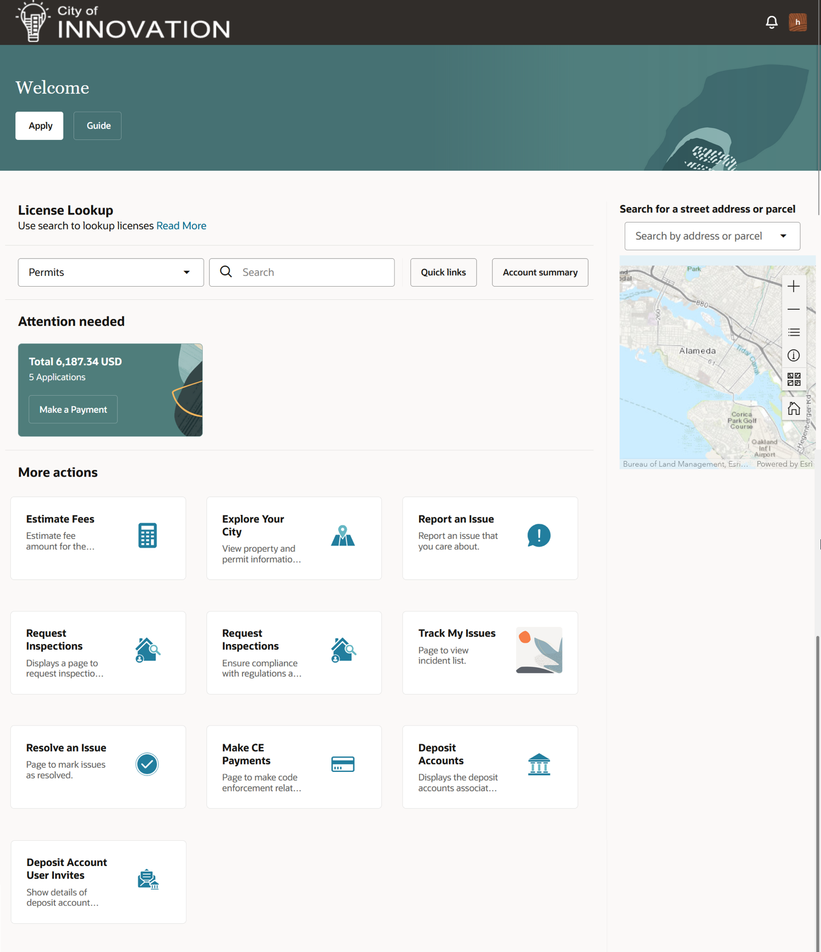Open the Quick links menu

[x=443, y=272]
